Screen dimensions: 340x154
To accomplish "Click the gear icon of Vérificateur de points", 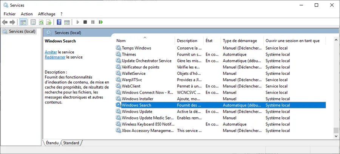I will pyautogui.click(x=118, y=67).
